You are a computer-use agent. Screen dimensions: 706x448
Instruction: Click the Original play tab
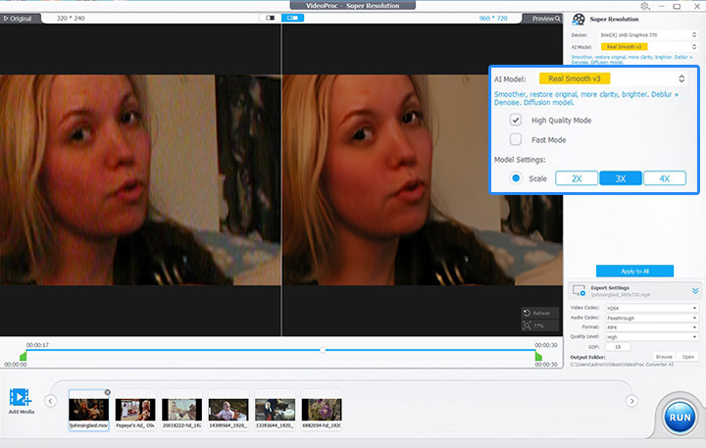19,19
